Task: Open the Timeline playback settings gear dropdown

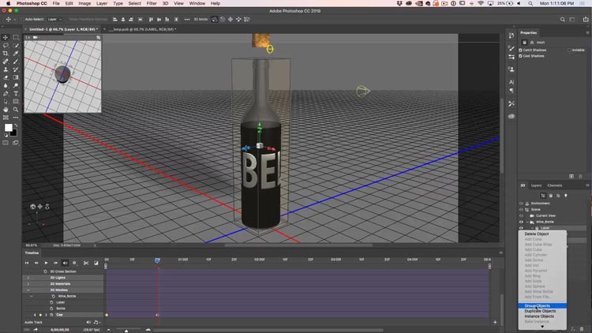Action: click(x=75, y=263)
